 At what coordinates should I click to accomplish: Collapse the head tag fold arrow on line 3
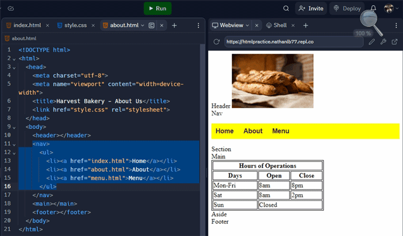pos(14,68)
